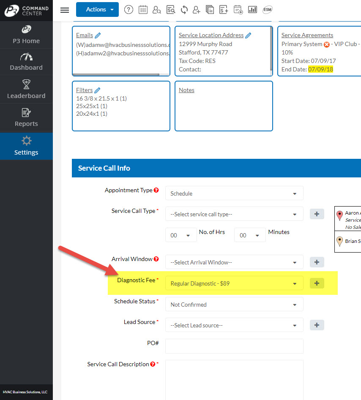This screenshot has height=400, width=361.
Task: Click the PO# input field
Action: (x=234, y=346)
